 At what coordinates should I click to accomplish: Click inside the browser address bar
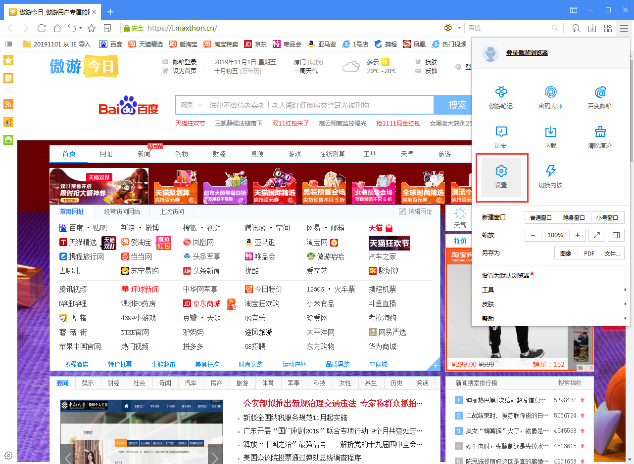pyautogui.click(x=247, y=28)
